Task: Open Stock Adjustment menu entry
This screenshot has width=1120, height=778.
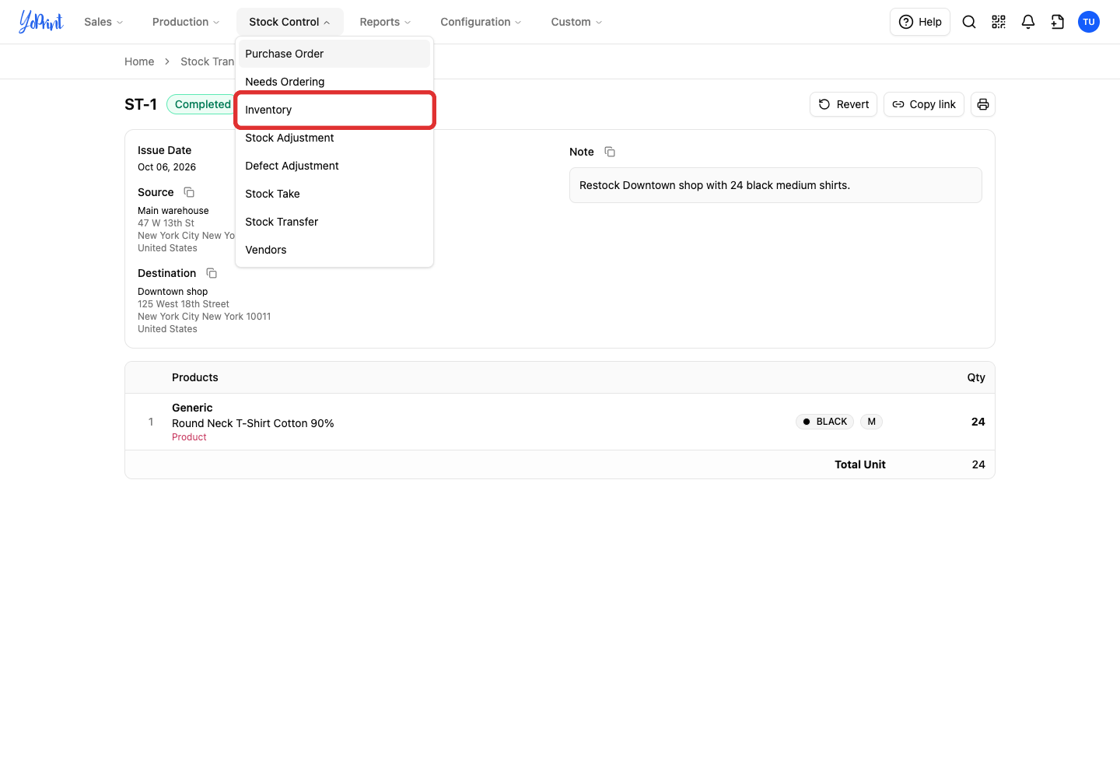Action: pos(334,138)
